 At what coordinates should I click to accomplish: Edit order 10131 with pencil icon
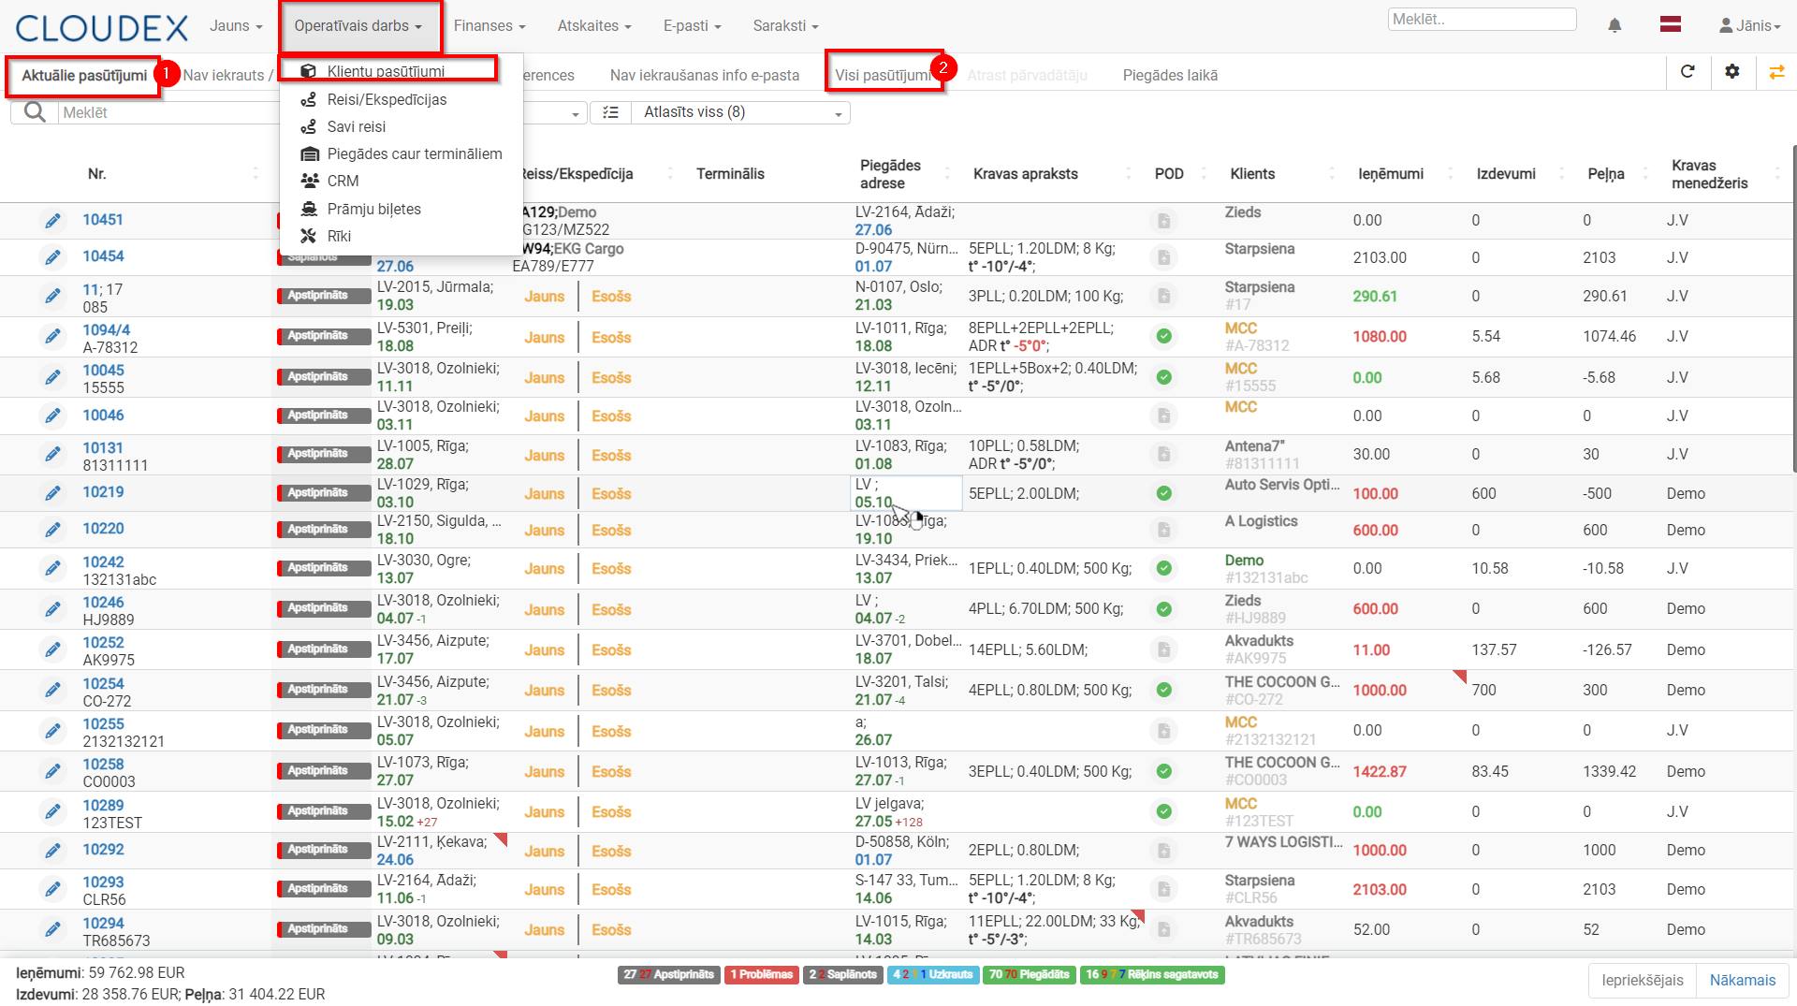(x=53, y=455)
